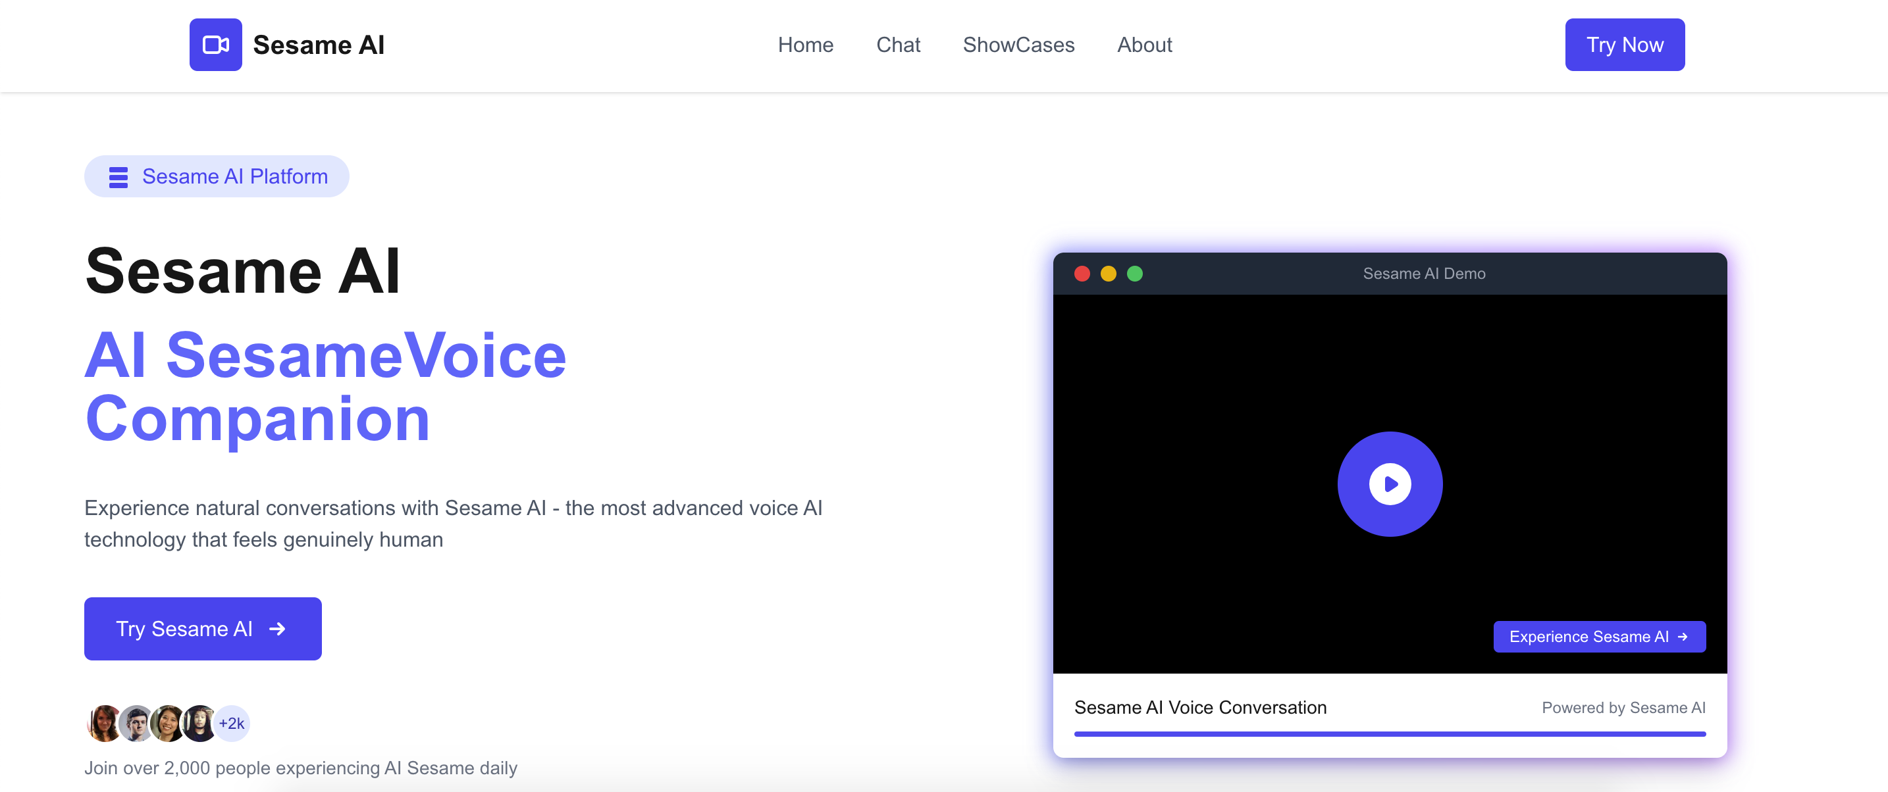Screen dimensions: 1888x792
Task: Click the +2k users badge
Action: coord(232,723)
